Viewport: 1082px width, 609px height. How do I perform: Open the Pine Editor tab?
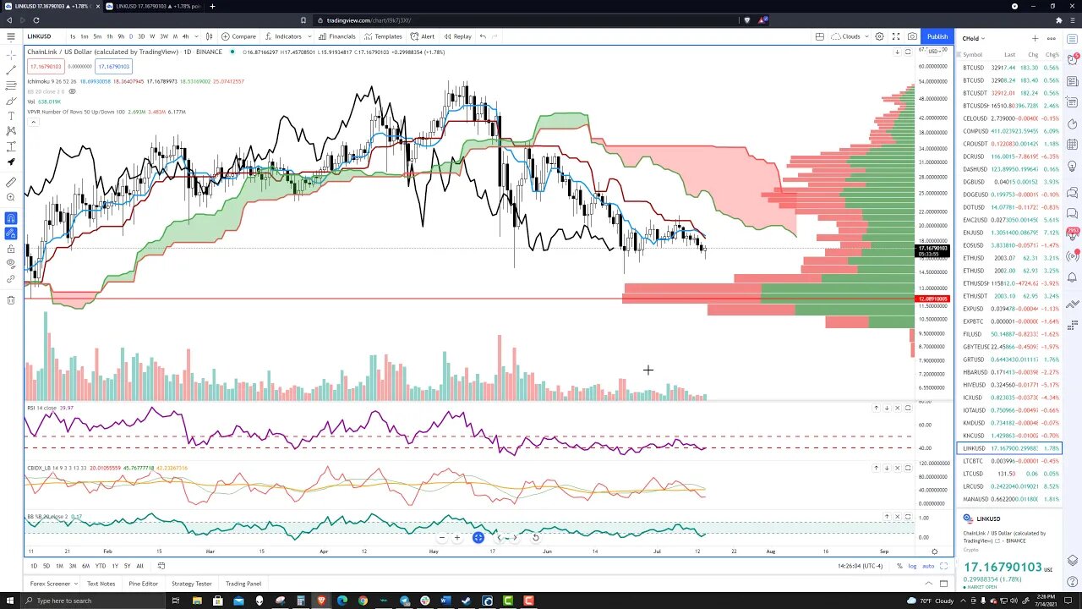click(143, 584)
